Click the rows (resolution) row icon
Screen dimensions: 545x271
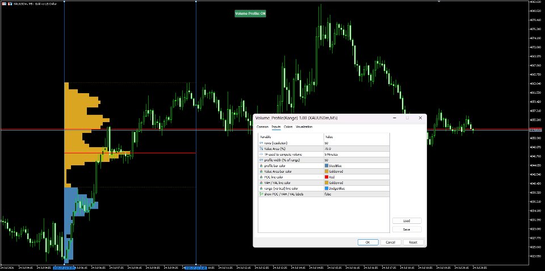261,143
